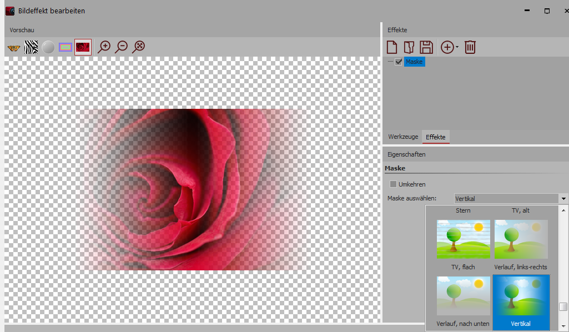The width and height of the screenshot is (569, 332).
Task: Zoom out of the preview
Action: (121, 47)
